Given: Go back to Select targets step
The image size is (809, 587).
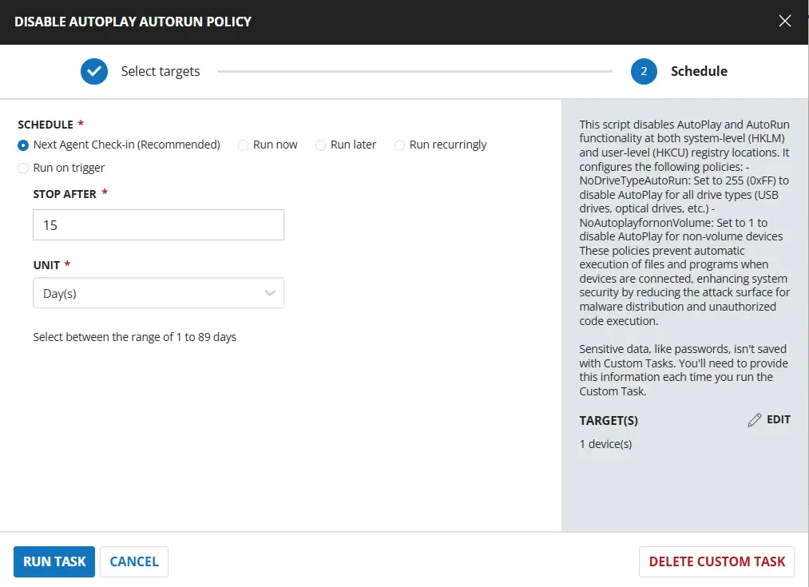Looking at the screenshot, I should pyautogui.click(x=161, y=71).
